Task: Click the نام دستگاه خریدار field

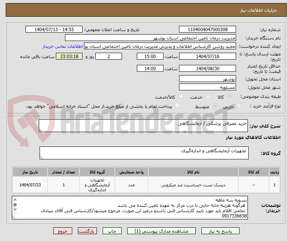Action: coord(151,38)
